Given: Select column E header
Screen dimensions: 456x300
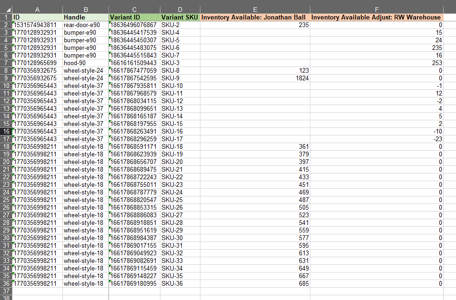Looking at the screenshot, I should tap(255, 10).
